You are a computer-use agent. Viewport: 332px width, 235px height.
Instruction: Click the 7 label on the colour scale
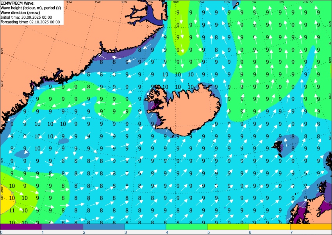coord(291,232)
